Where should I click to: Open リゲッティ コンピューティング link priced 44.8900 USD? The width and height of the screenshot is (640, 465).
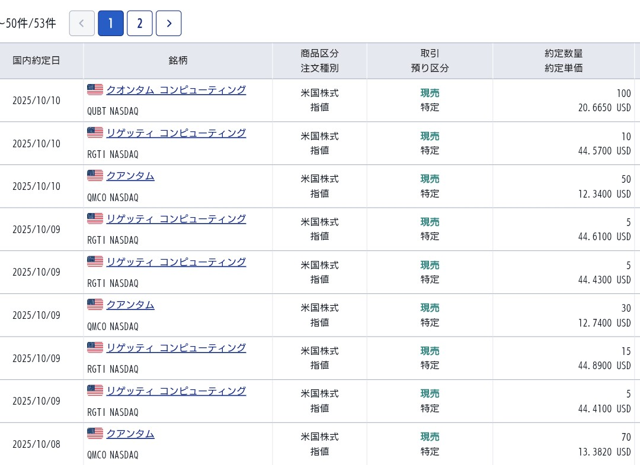click(176, 348)
